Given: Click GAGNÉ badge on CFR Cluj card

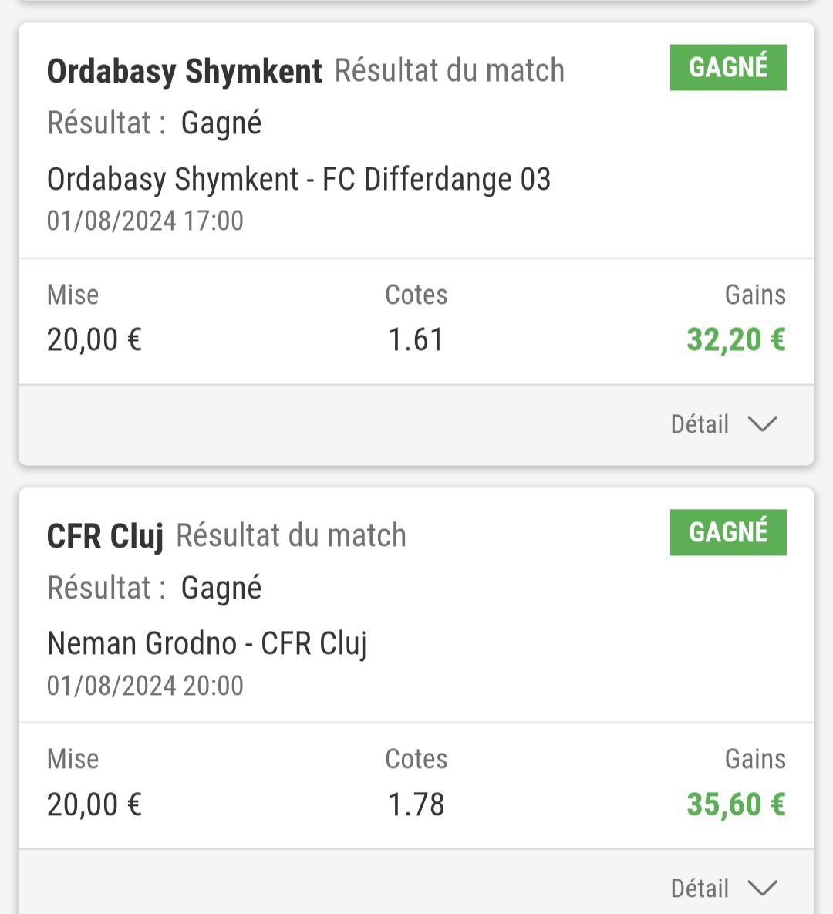Looking at the screenshot, I should pos(728,532).
